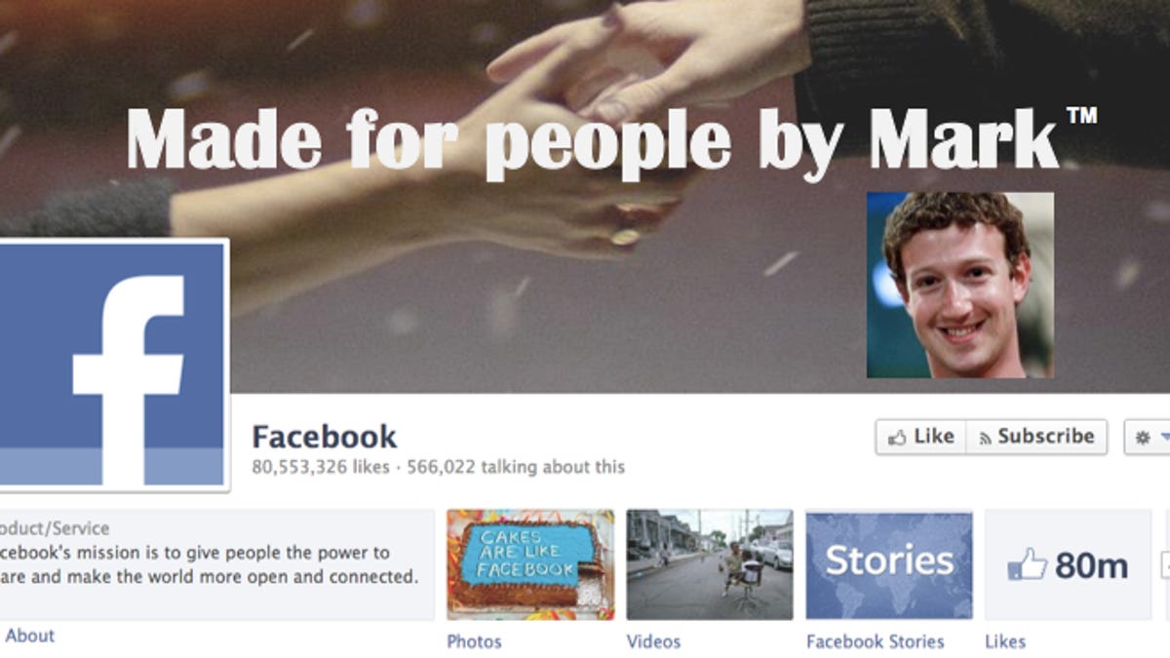The image size is (1170, 658).
Task: Open the Stories world map tile
Action: click(889, 564)
